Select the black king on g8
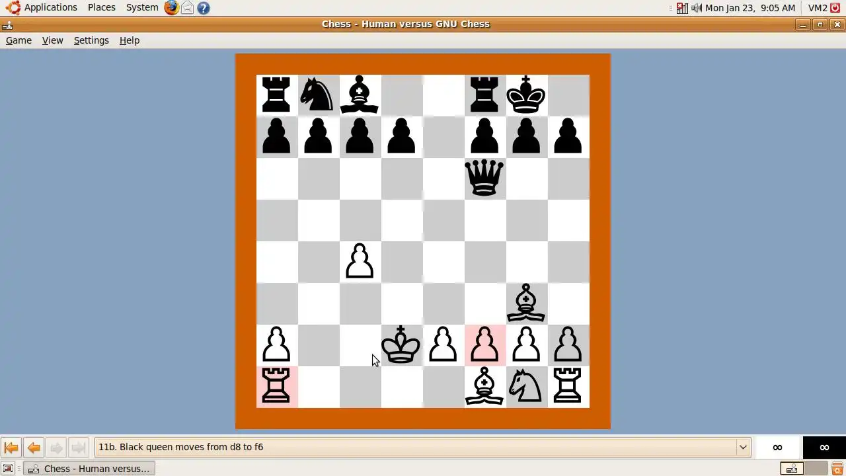 [x=526, y=95]
